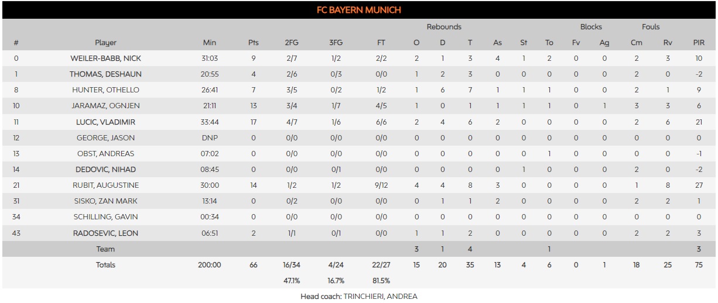Select JARAMAZ, OGNJEN player link

click(105, 106)
